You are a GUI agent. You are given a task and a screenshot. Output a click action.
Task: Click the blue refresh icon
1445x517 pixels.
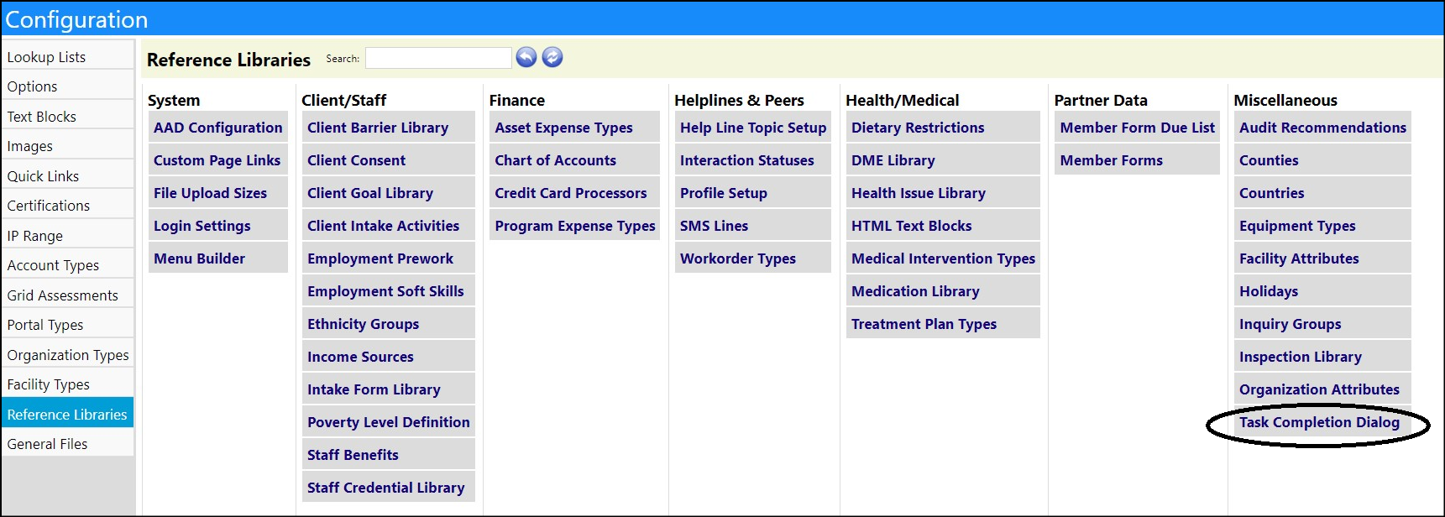[552, 57]
